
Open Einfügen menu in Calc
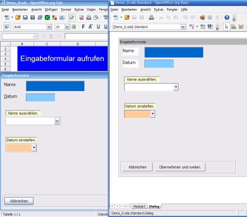tap(51, 9)
